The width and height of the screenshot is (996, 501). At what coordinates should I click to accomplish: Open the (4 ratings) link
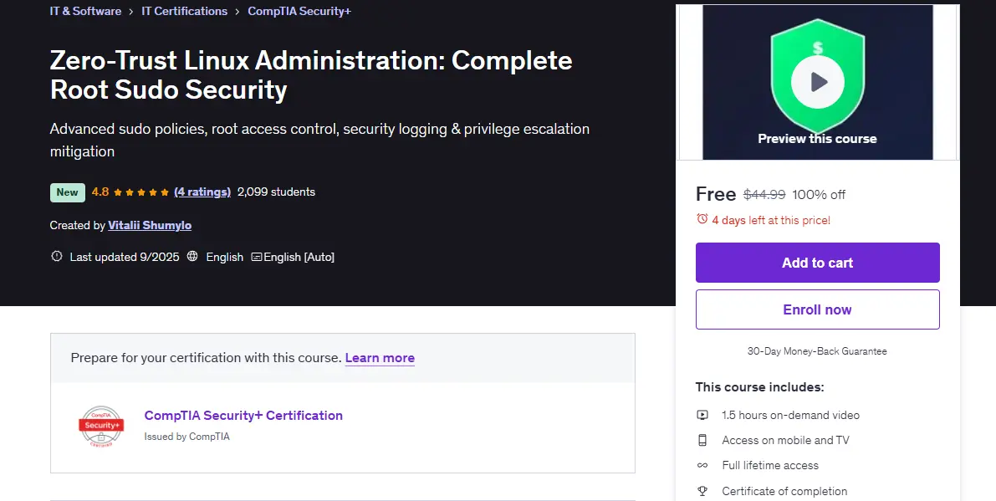[x=202, y=192]
